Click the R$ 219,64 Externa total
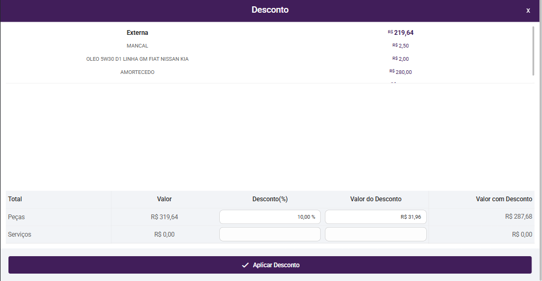The image size is (542, 281). pyautogui.click(x=401, y=33)
